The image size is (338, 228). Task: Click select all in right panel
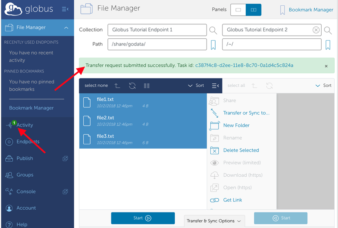(236, 85)
